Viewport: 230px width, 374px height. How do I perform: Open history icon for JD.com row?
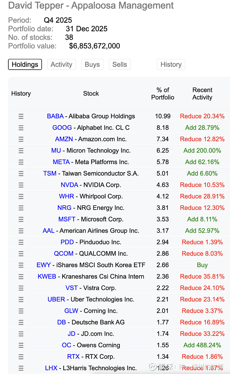(x=21, y=334)
